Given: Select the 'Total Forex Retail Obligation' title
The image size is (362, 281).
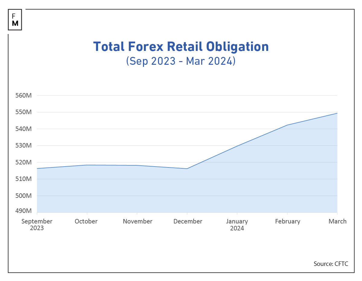Looking at the screenshot, I should click(x=181, y=47).
